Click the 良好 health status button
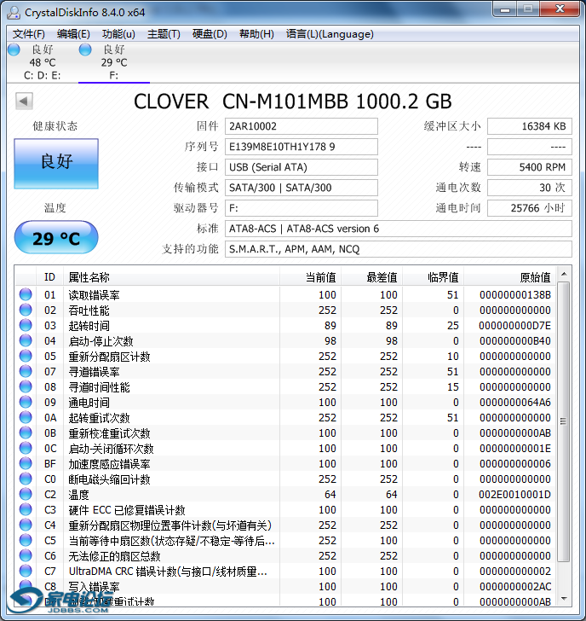 (56, 163)
